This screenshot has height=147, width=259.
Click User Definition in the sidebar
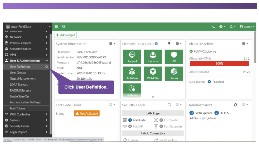click(20, 67)
